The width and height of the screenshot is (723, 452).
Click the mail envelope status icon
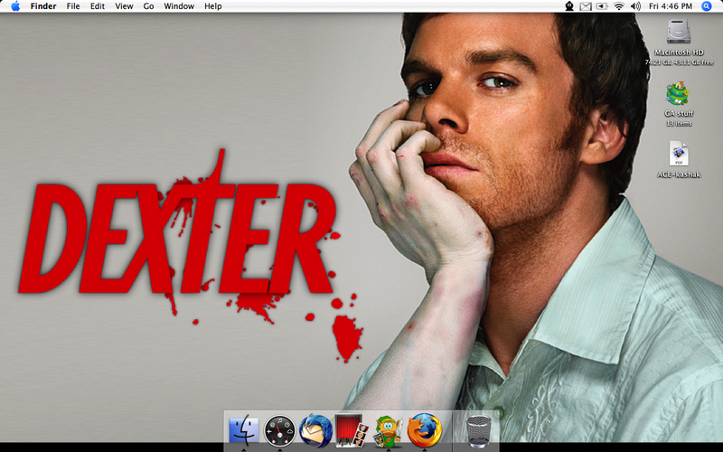tap(586, 6)
